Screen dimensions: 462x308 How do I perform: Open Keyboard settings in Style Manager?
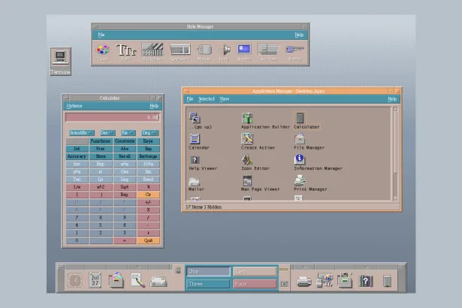(x=180, y=50)
